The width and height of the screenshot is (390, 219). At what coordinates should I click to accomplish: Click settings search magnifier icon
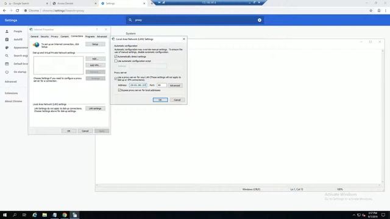[130, 20]
